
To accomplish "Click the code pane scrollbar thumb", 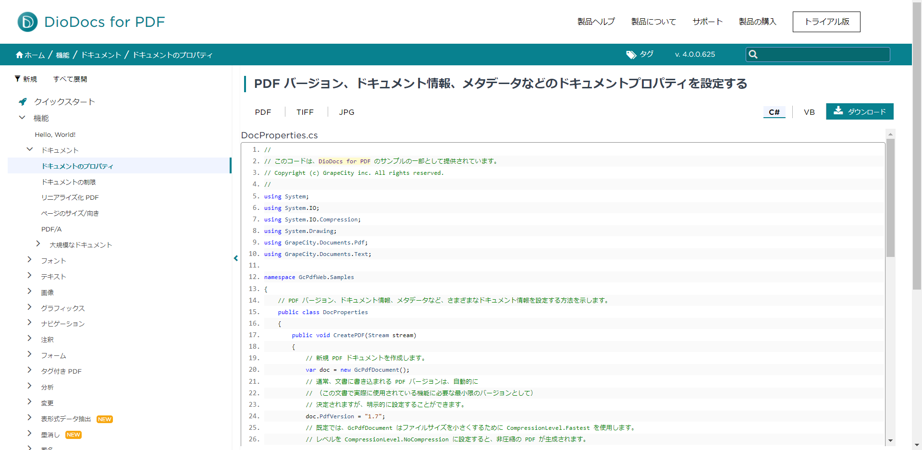I will (890, 198).
